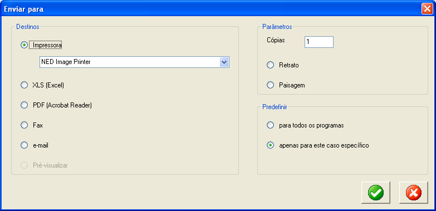
Task: Open the printer dropdown arrow
Action: (224, 62)
